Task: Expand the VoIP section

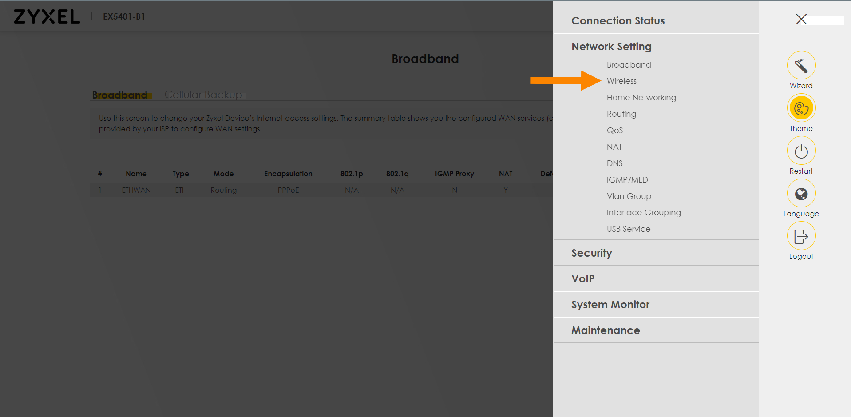Action: coord(582,278)
